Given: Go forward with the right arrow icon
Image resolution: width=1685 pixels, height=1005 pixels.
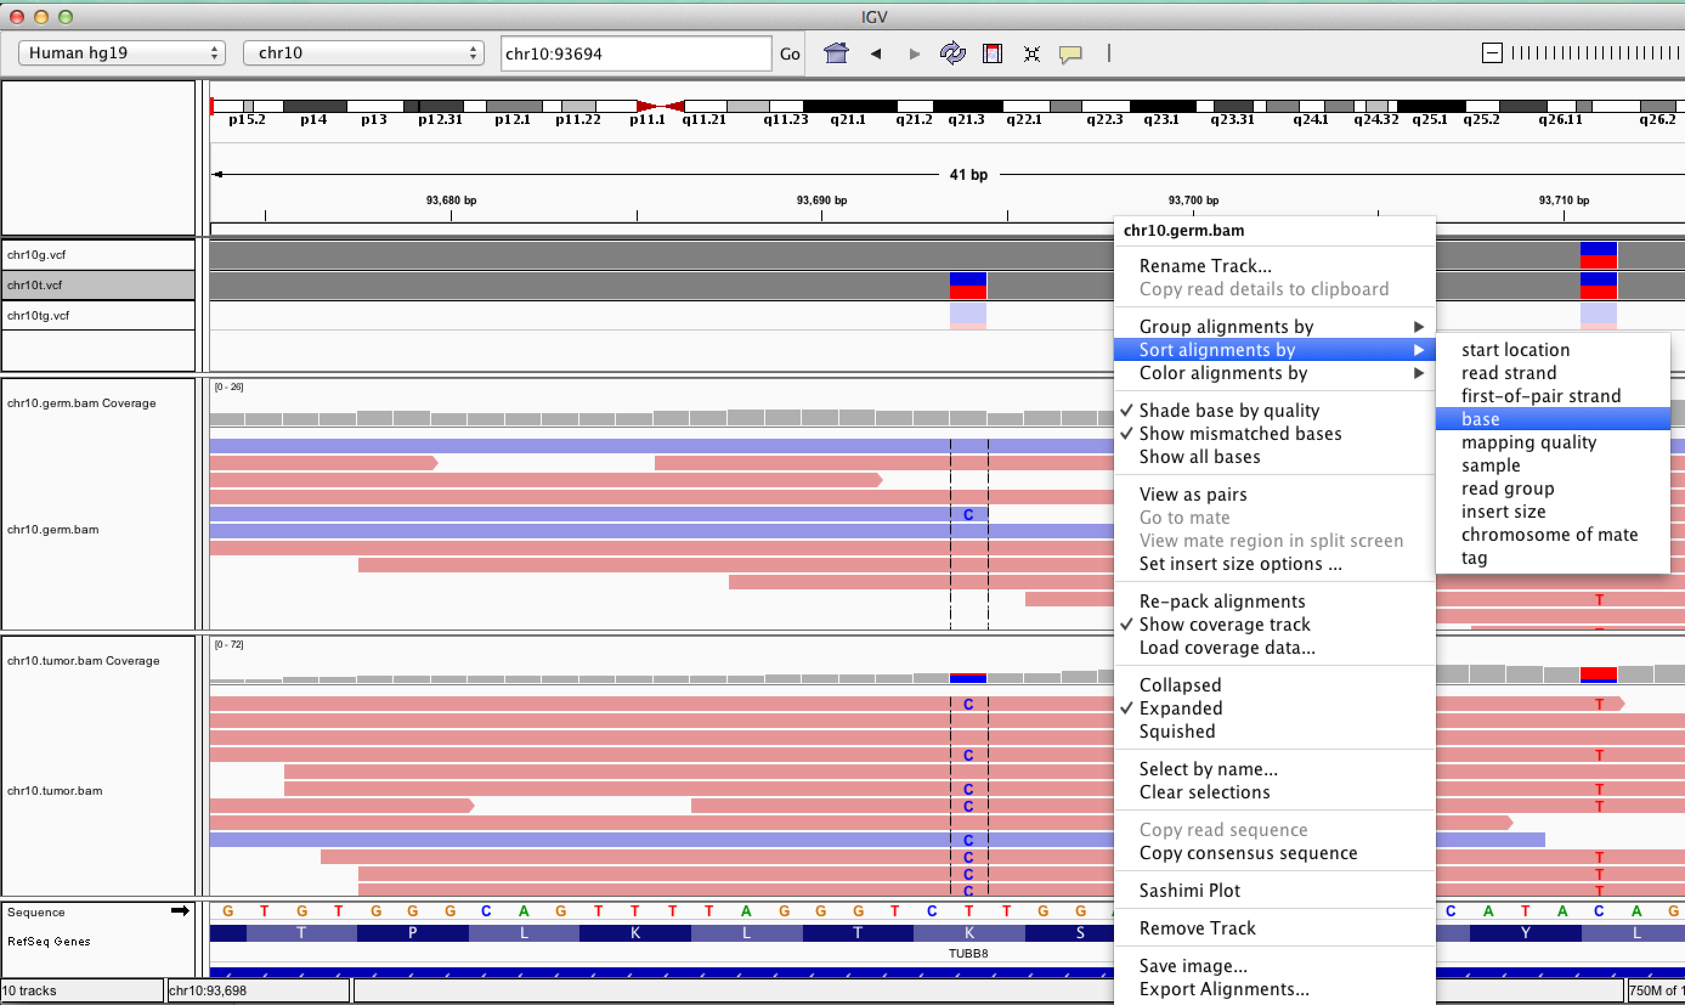Looking at the screenshot, I should pyautogui.click(x=914, y=53).
